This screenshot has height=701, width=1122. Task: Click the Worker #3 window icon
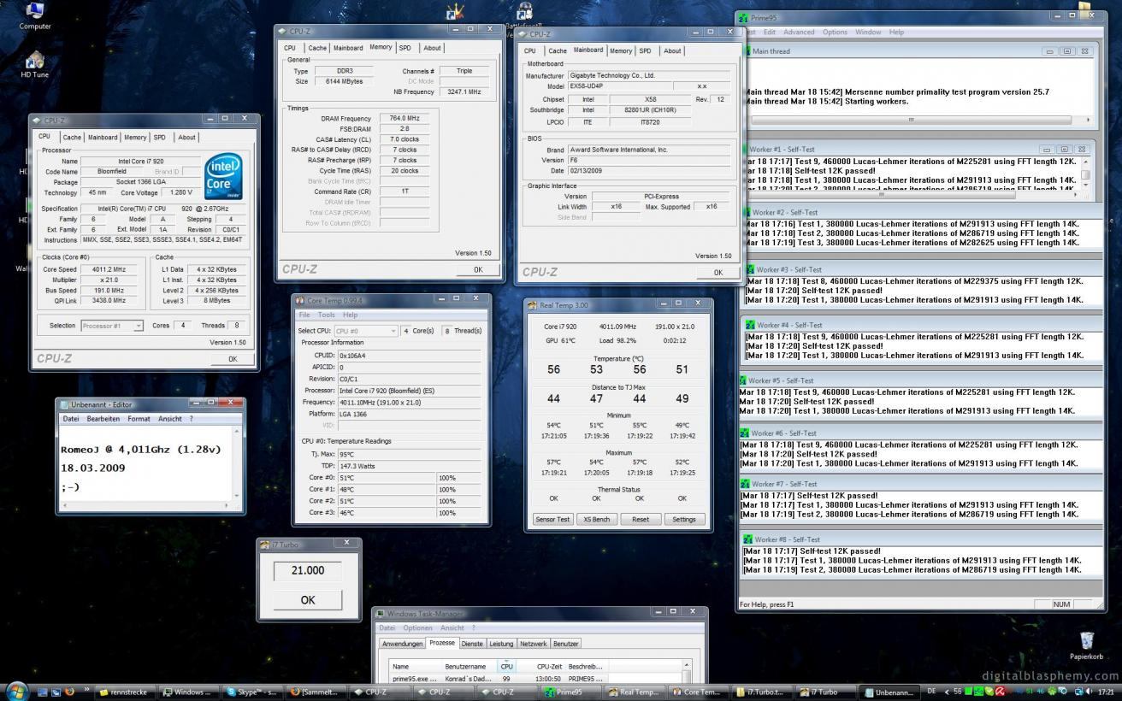click(x=749, y=269)
